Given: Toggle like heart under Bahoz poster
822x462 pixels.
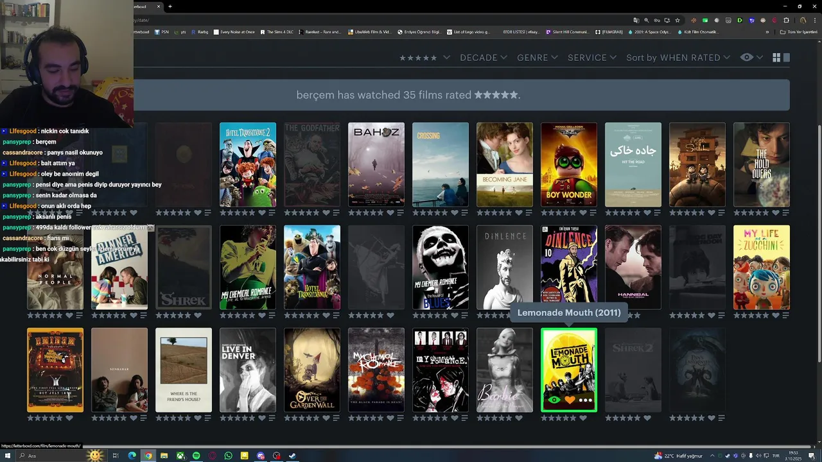Looking at the screenshot, I should pyautogui.click(x=390, y=212).
